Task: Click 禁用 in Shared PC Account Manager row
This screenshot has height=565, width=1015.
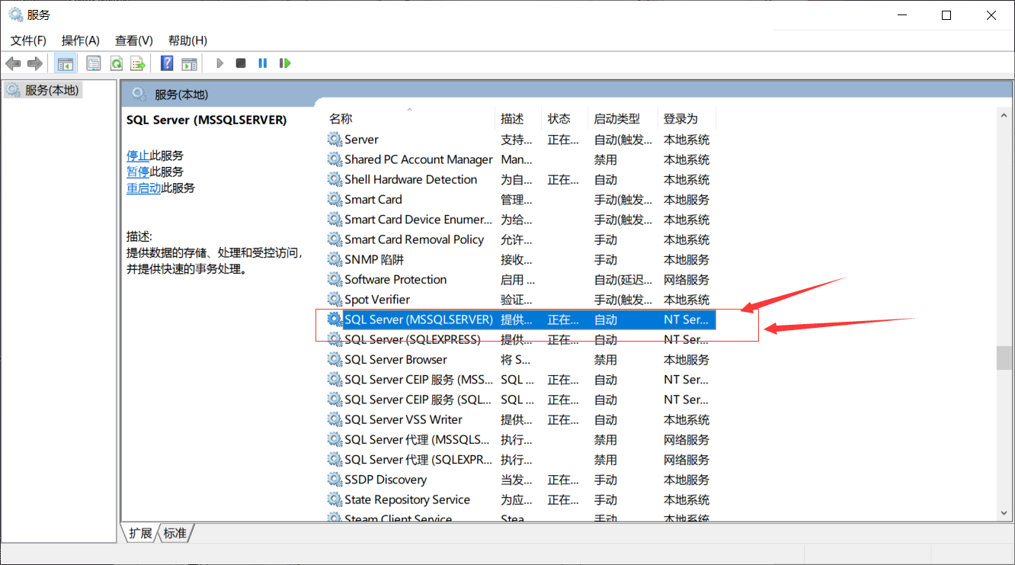Action: (606, 159)
